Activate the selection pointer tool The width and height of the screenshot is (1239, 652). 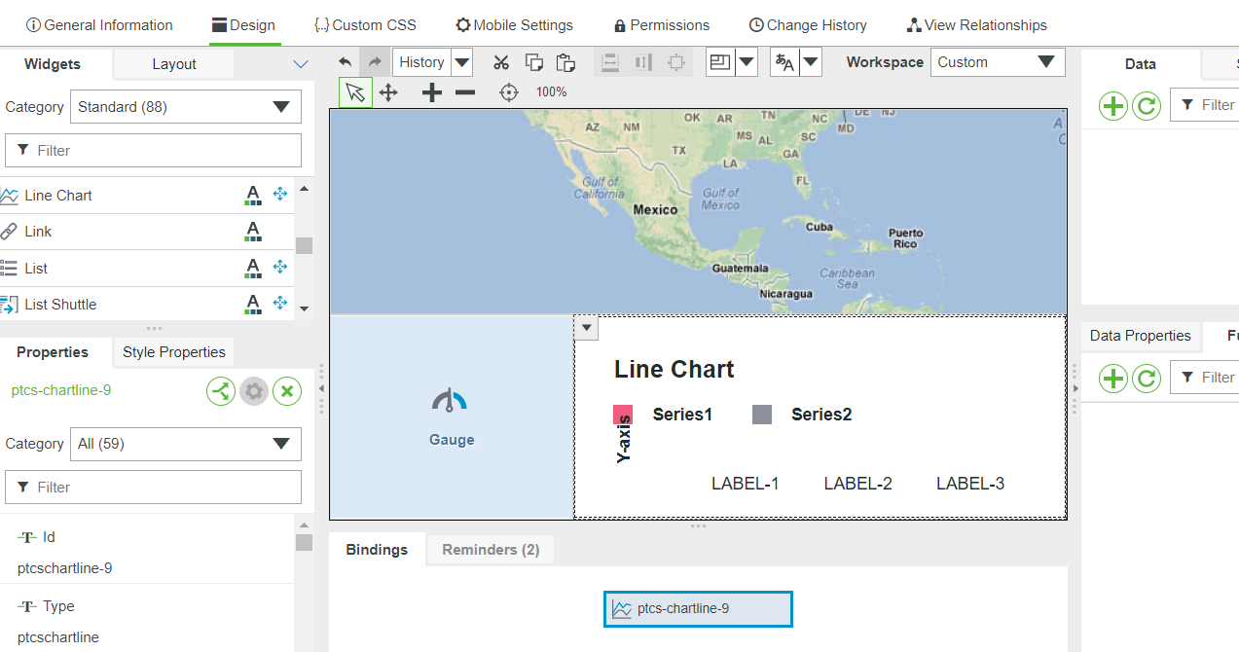[355, 92]
